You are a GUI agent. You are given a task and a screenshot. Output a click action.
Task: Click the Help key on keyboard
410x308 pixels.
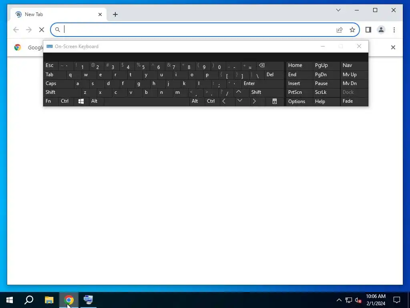coord(326,101)
